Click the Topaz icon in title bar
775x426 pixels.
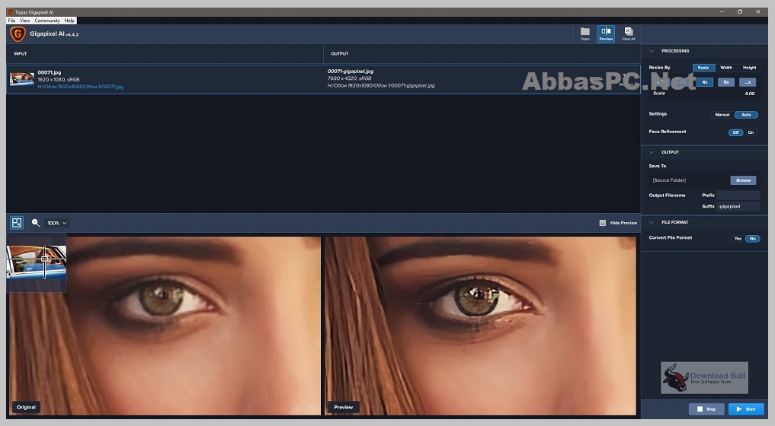(10, 11)
